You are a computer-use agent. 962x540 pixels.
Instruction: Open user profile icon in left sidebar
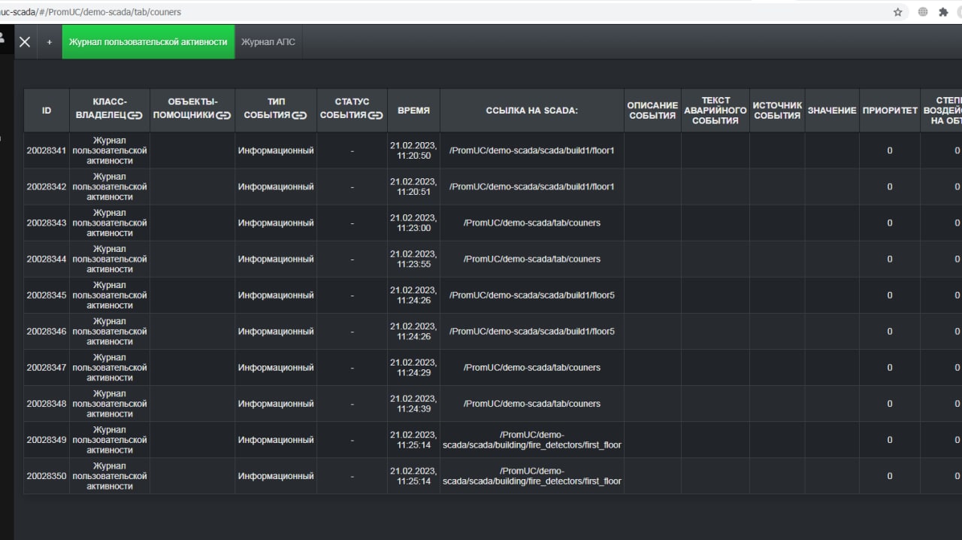(2, 37)
